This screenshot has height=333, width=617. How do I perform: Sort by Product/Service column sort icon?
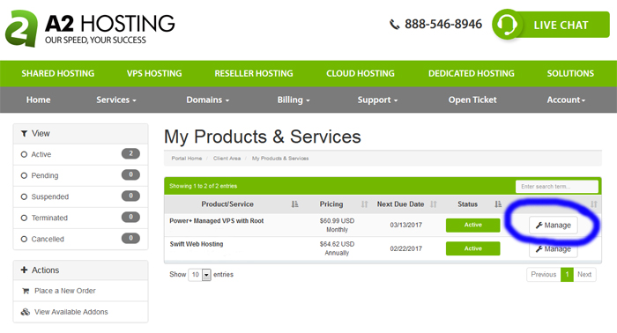pyautogui.click(x=294, y=204)
